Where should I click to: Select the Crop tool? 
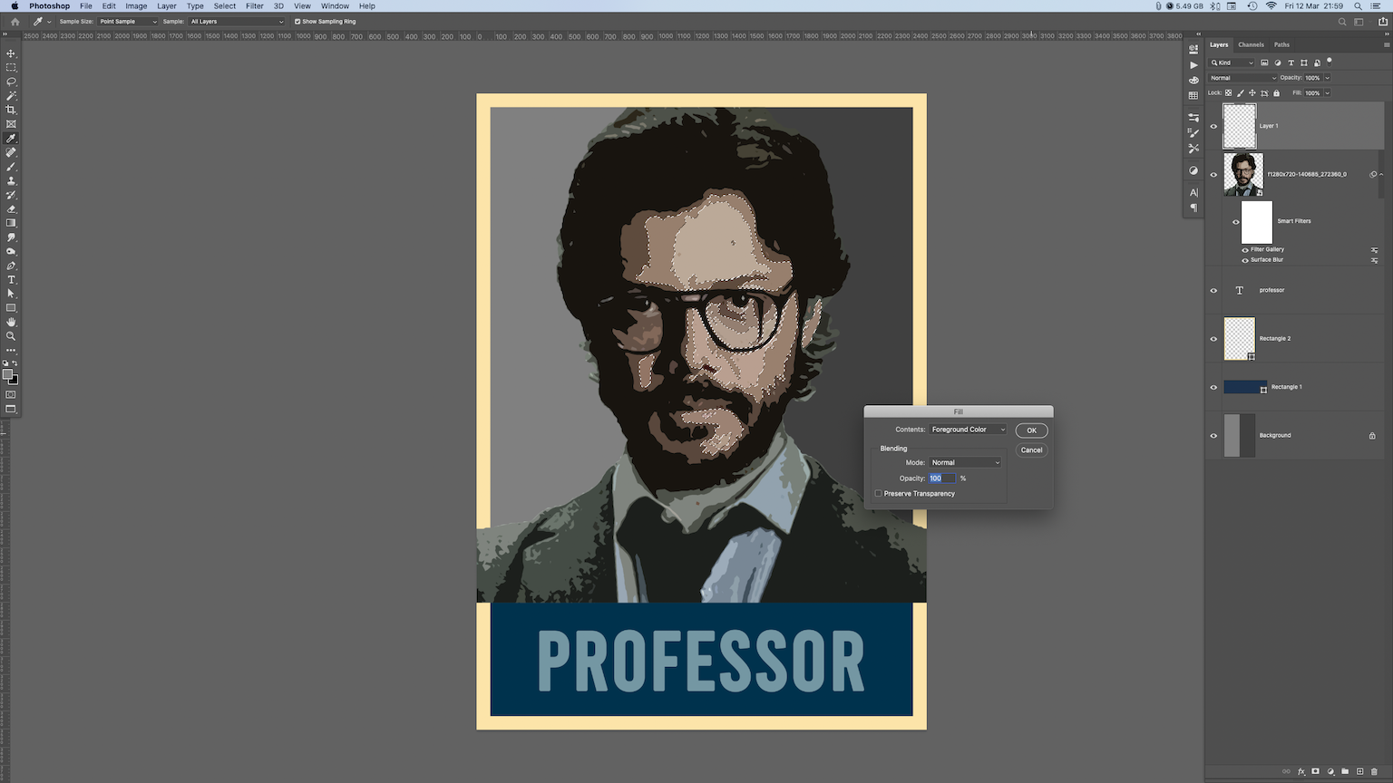click(11, 110)
